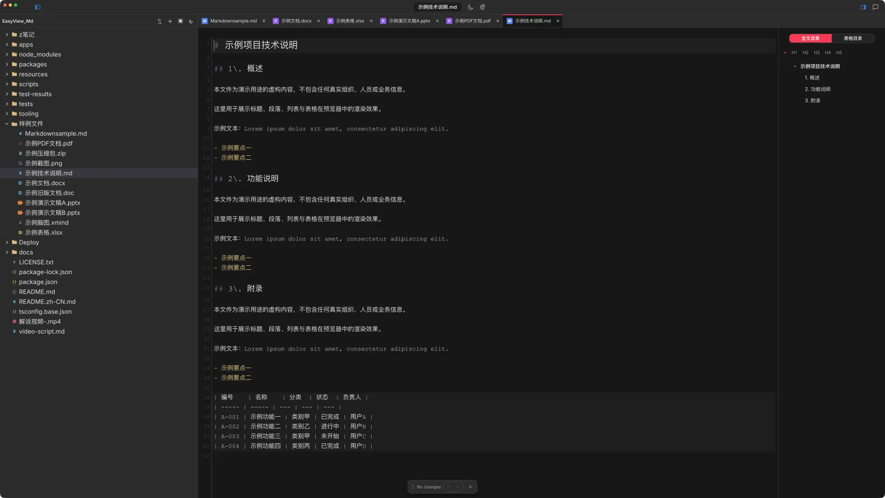Expand the Deploy folder
The height and width of the screenshot is (498, 885).
click(7, 243)
